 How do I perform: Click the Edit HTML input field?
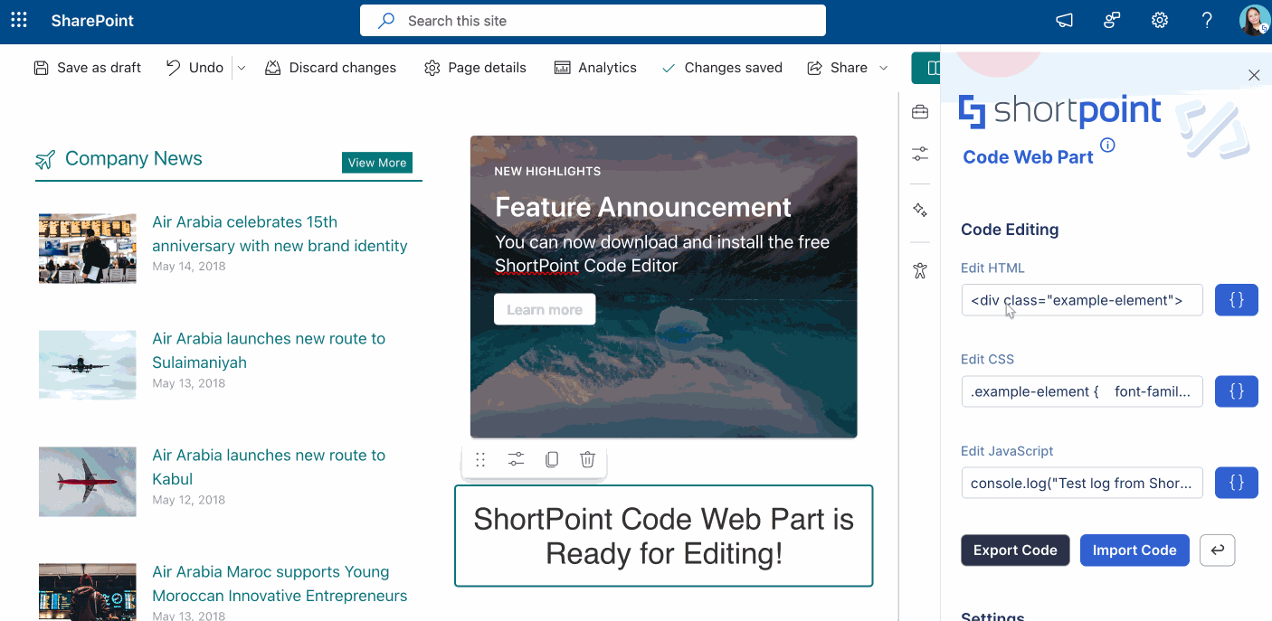click(1082, 300)
